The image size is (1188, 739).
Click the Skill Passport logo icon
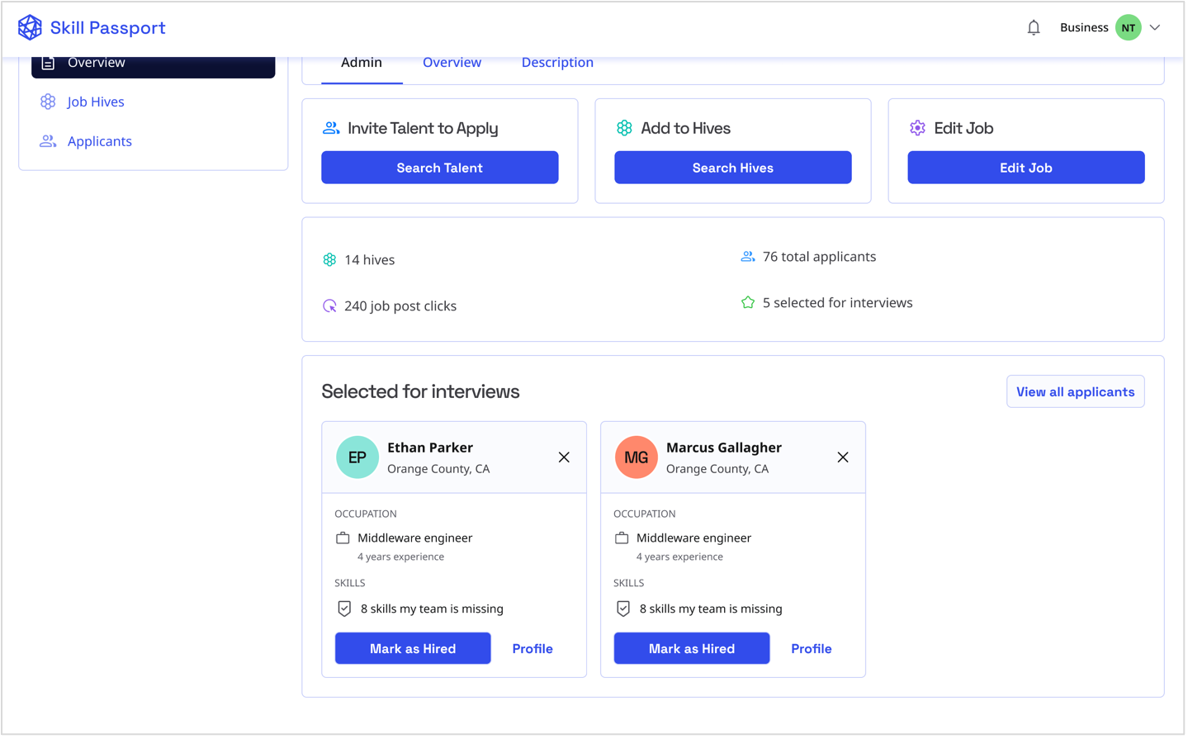coord(30,27)
